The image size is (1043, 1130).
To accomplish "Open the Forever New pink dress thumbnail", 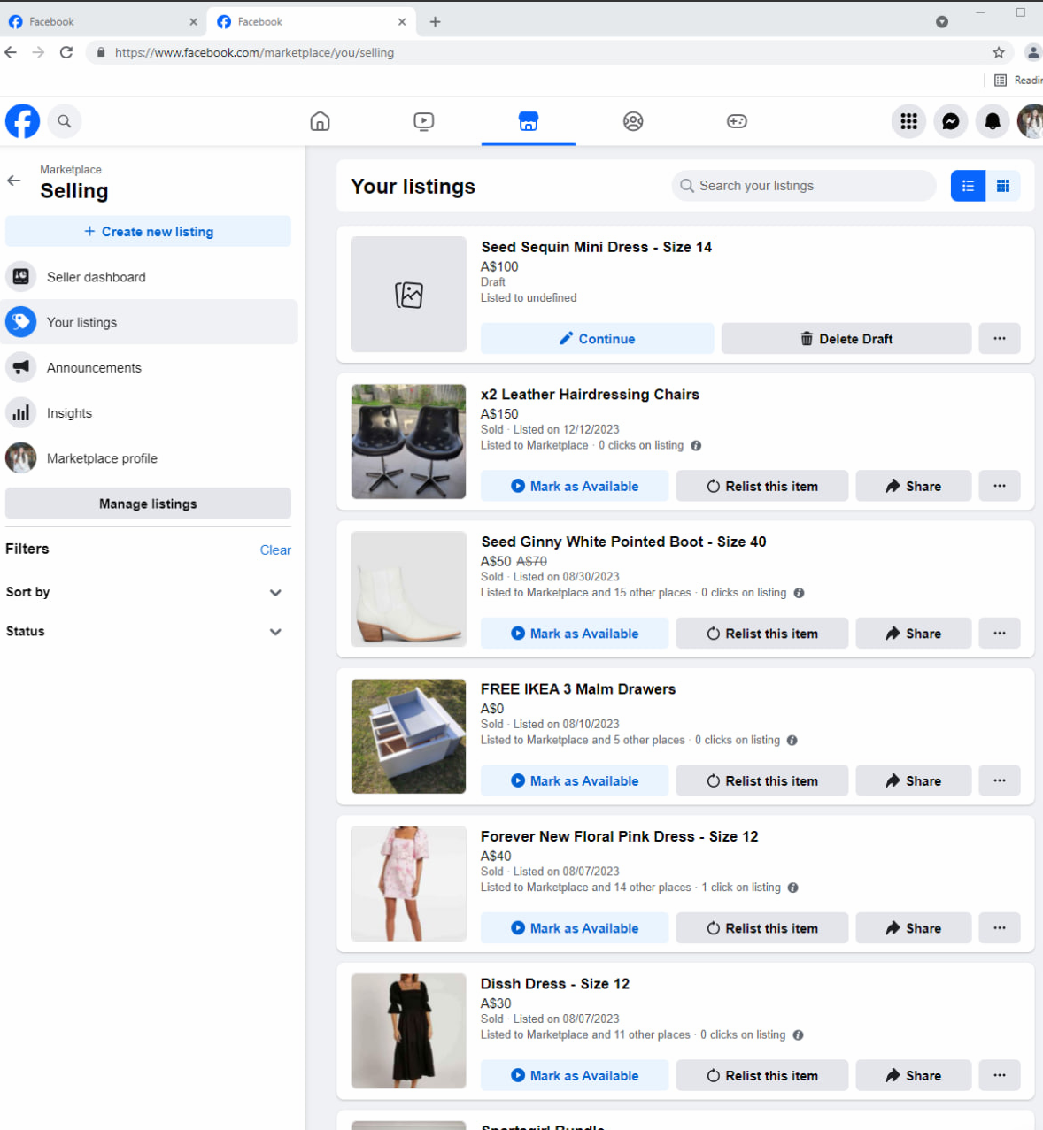I will pos(408,883).
